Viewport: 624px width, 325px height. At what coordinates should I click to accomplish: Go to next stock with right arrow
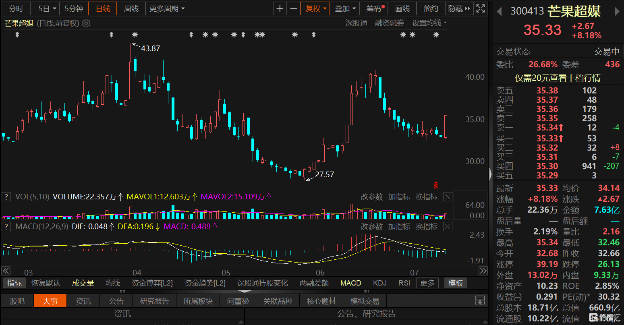[617, 11]
